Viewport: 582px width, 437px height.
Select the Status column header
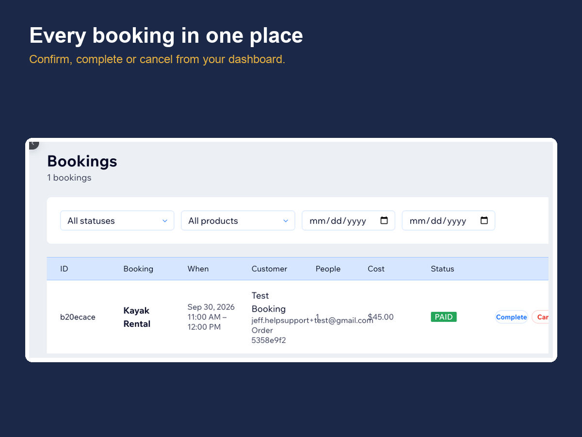(x=442, y=269)
